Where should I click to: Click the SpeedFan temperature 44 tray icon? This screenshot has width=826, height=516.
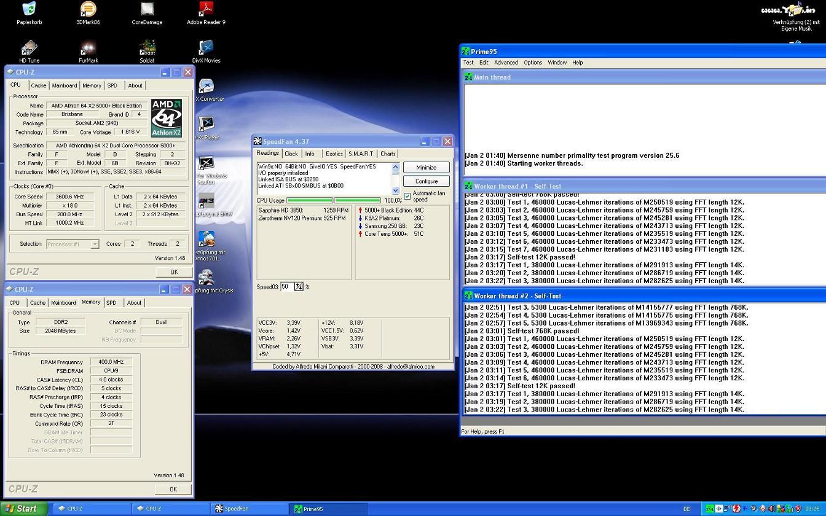[x=745, y=509]
